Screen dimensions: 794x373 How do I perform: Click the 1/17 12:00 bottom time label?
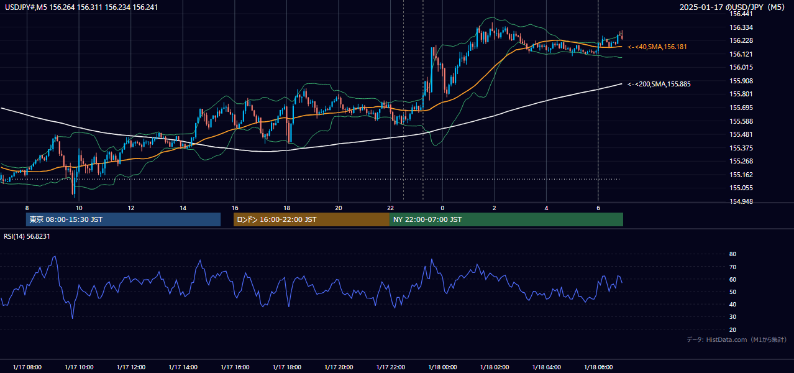(x=130, y=367)
